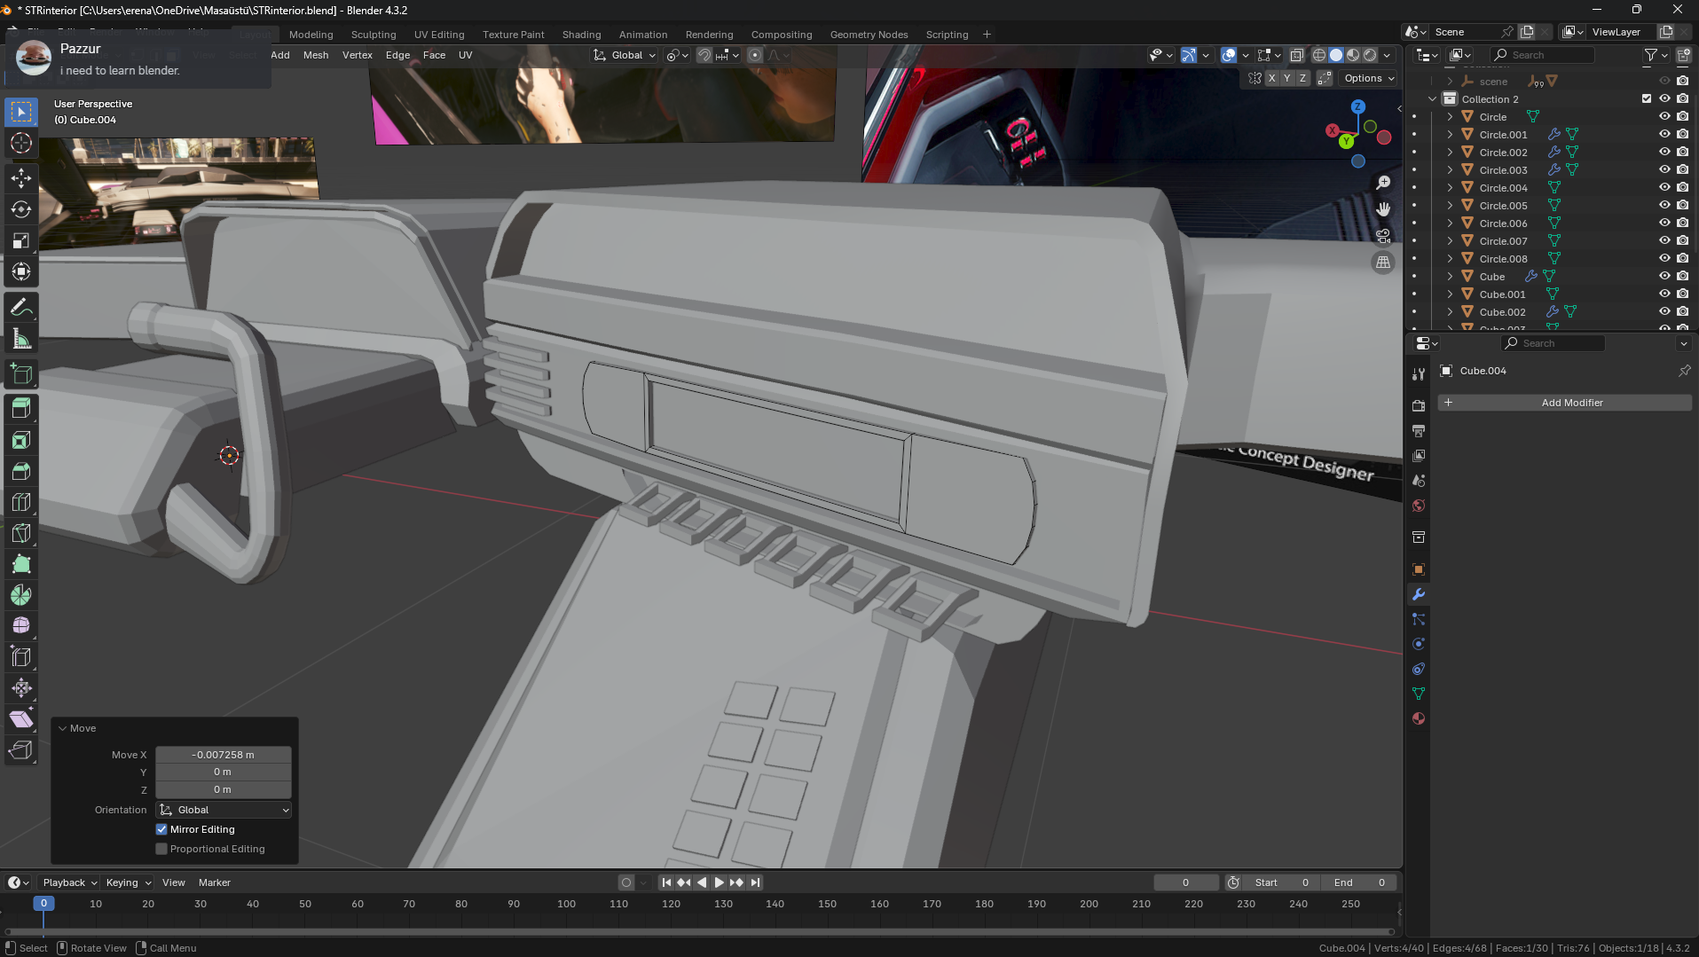1699x957 pixels.
Task: Click the timeline horizontal scrollbar
Action: 699,931
